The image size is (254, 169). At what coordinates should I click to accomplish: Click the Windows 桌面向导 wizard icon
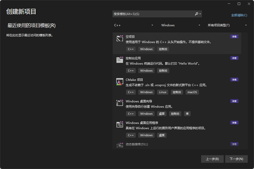120,103
